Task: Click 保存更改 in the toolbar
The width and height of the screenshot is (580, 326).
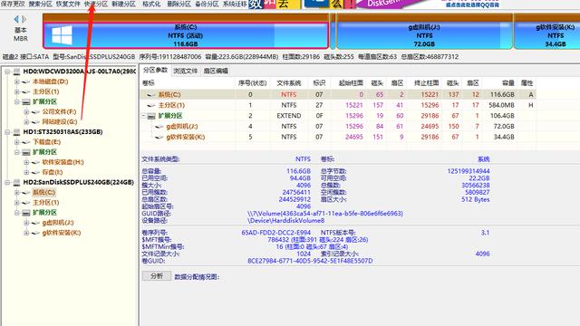Action: pos(13,4)
